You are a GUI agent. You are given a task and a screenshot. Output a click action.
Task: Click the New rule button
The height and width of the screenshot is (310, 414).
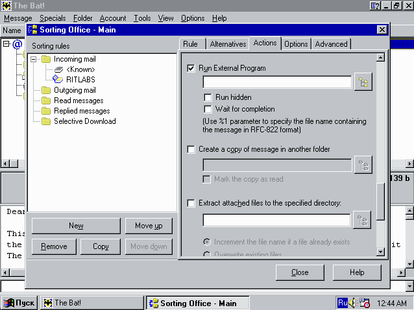coord(76,226)
